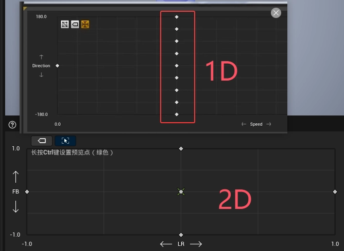344x251 pixels.
Task: Click the 180.0 Direction axis maximum
Action: [41, 16]
